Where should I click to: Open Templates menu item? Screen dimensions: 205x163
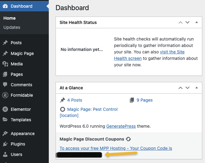pos(21,120)
